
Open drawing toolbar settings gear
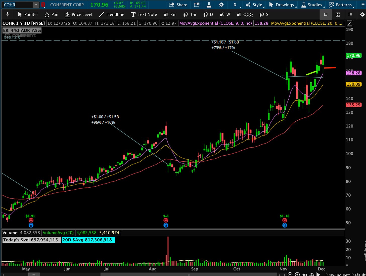click(x=362, y=14)
